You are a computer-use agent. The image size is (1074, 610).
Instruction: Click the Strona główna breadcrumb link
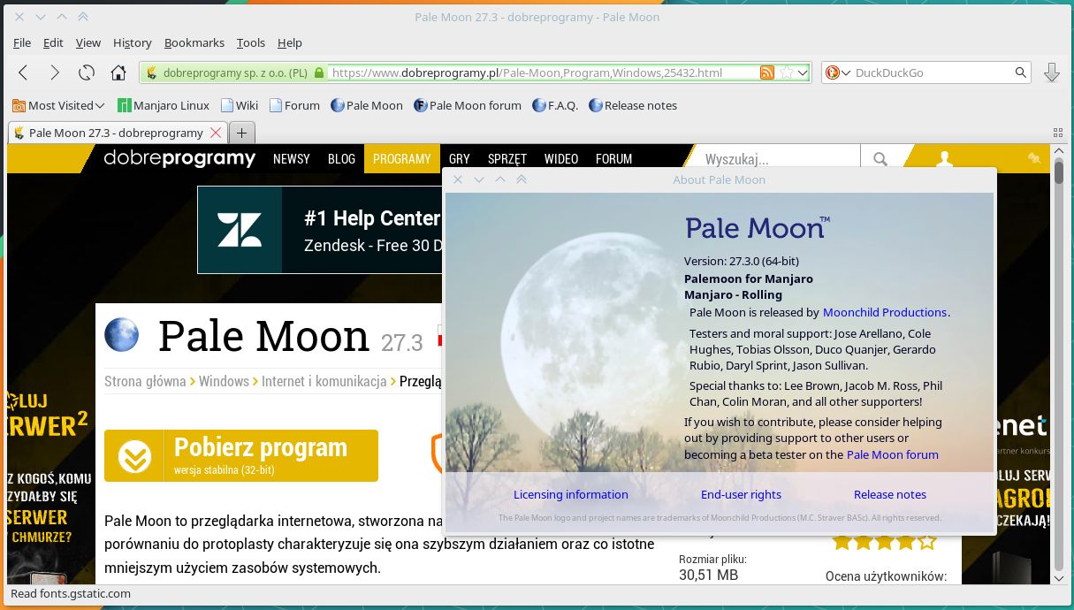(x=145, y=381)
